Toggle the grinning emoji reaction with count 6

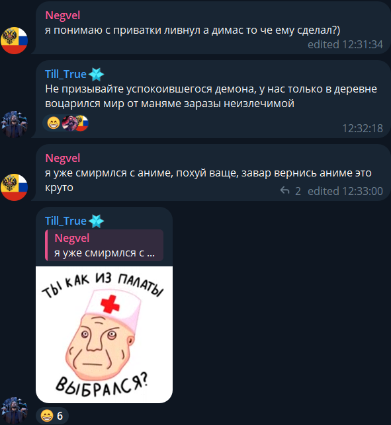point(52,416)
